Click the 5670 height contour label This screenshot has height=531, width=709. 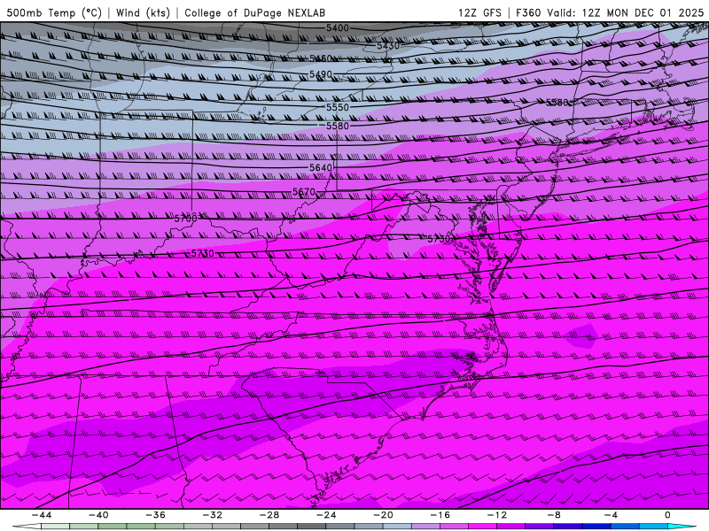[304, 191]
